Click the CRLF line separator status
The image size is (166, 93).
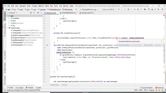pos(141,90)
